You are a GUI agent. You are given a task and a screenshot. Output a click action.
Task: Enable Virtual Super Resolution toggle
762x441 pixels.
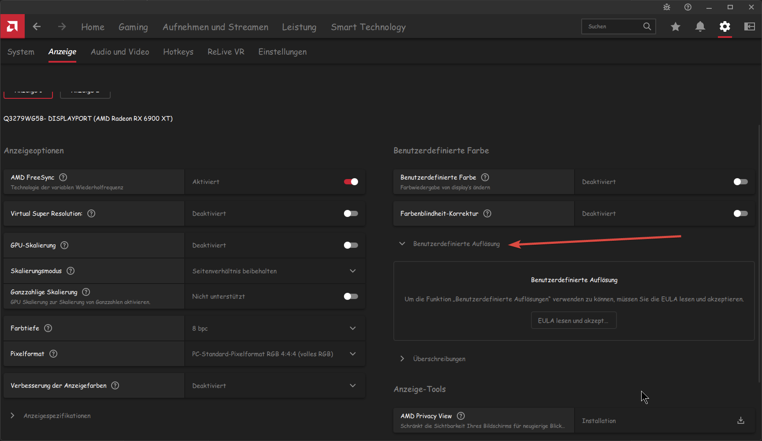click(x=351, y=213)
